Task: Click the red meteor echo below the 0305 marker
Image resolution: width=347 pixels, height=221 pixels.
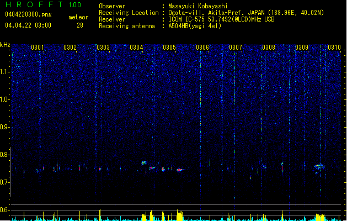Action: click(180, 170)
